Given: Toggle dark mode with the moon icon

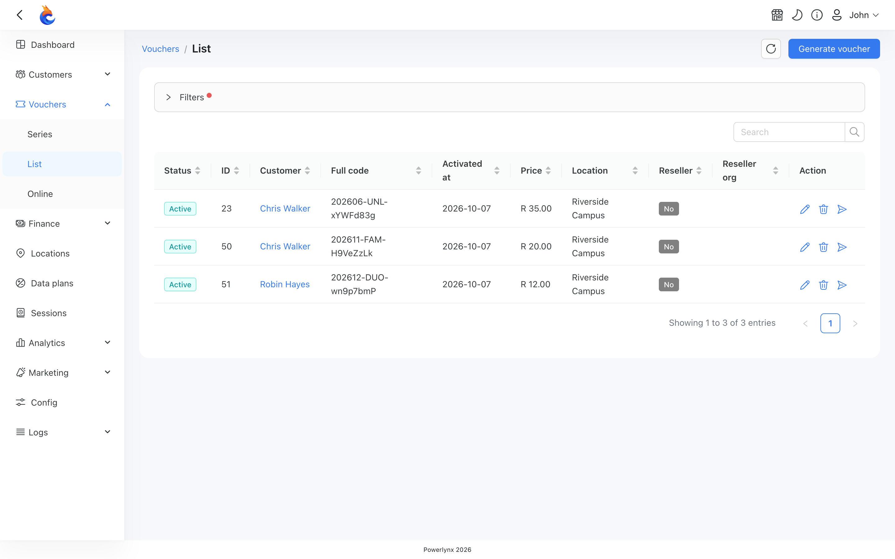Looking at the screenshot, I should click(x=797, y=15).
